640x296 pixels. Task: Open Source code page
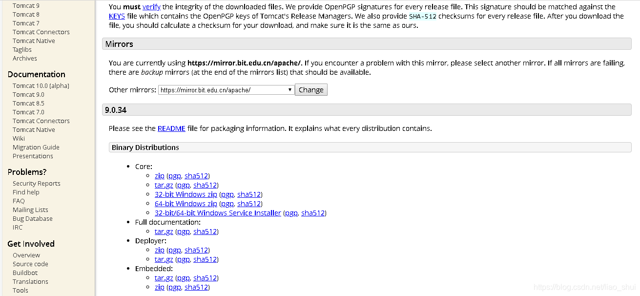coord(30,264)
